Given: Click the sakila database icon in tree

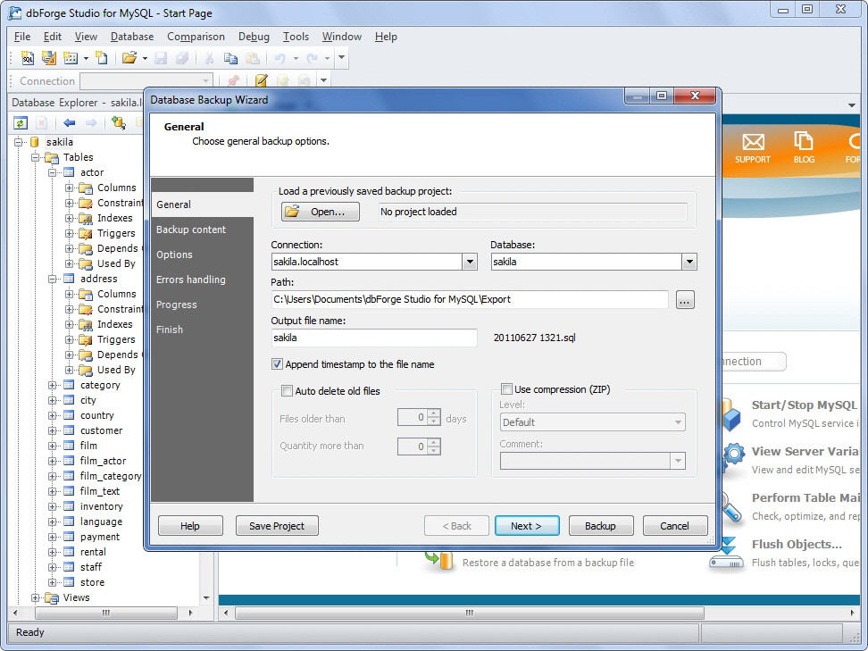Looking at the screenshot, I should click(34, 142).
